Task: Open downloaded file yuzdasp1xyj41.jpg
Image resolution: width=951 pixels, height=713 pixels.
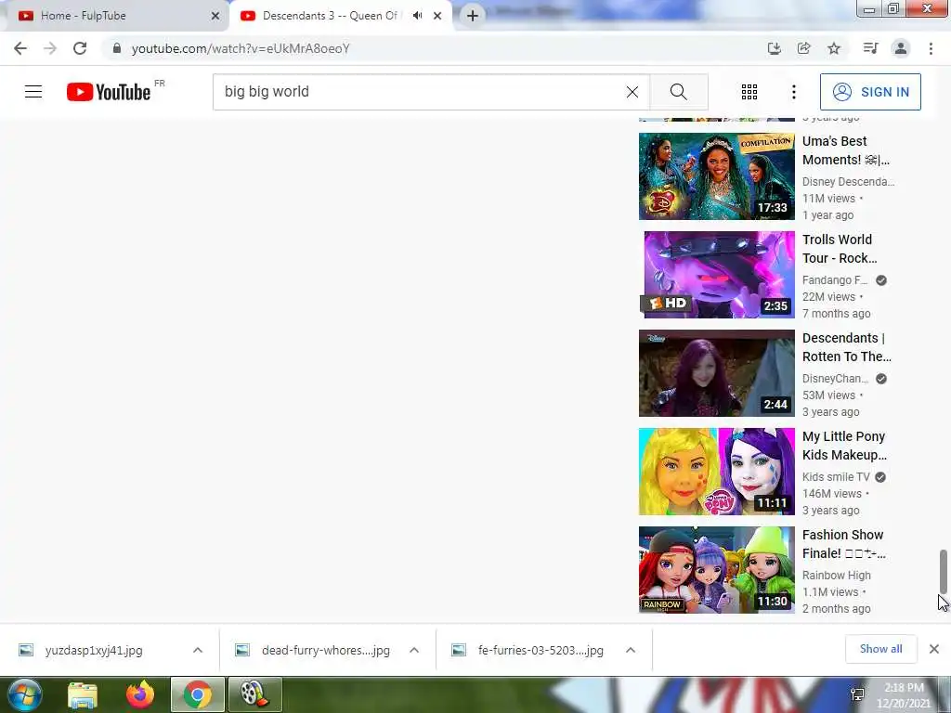Action: click(94, 651)
